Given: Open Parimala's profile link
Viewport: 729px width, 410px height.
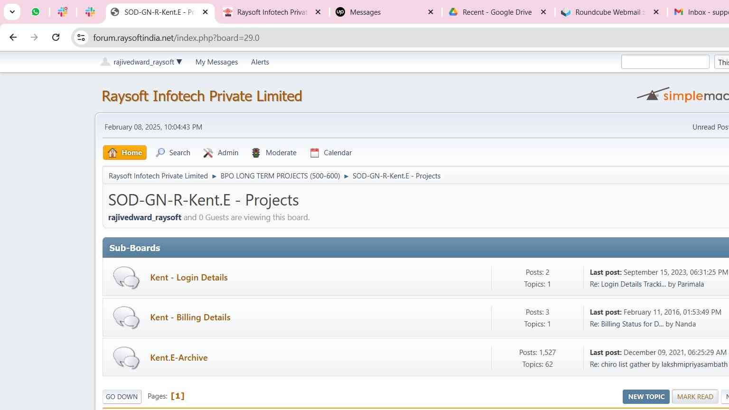Looking at the screenshot, I should coord(691,284).
